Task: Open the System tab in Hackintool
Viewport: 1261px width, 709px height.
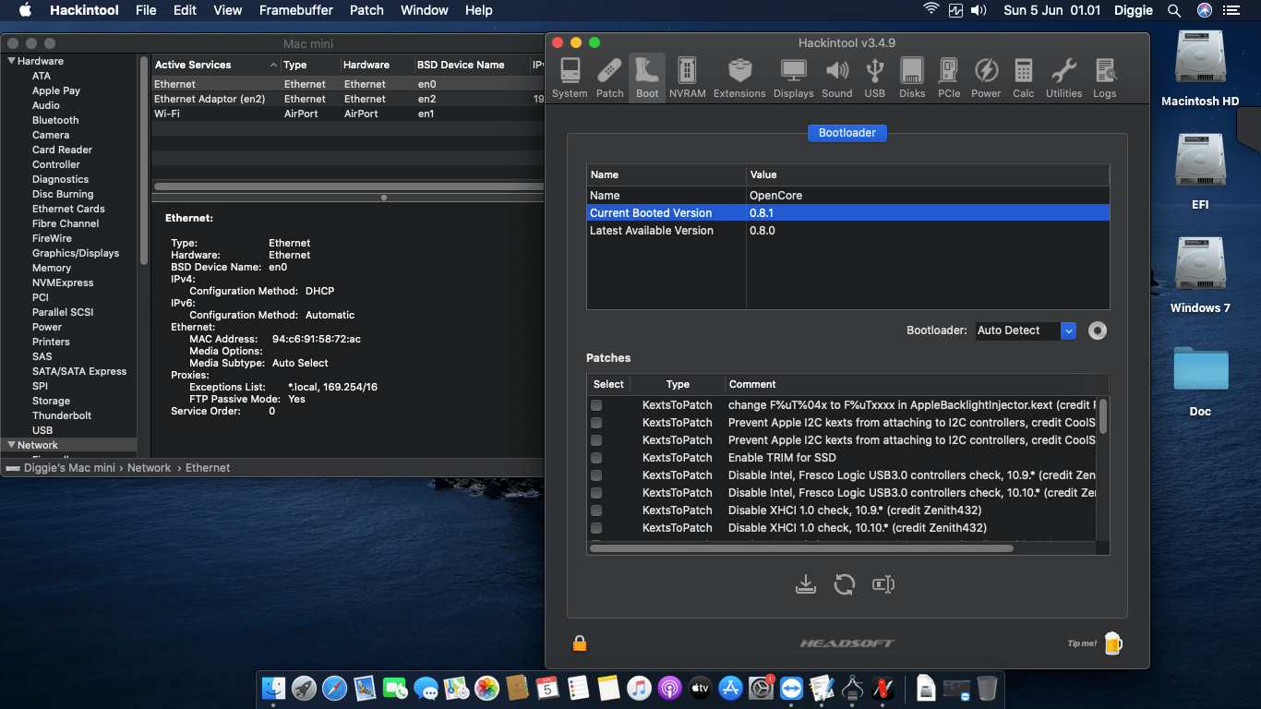Action: (570, 77)
